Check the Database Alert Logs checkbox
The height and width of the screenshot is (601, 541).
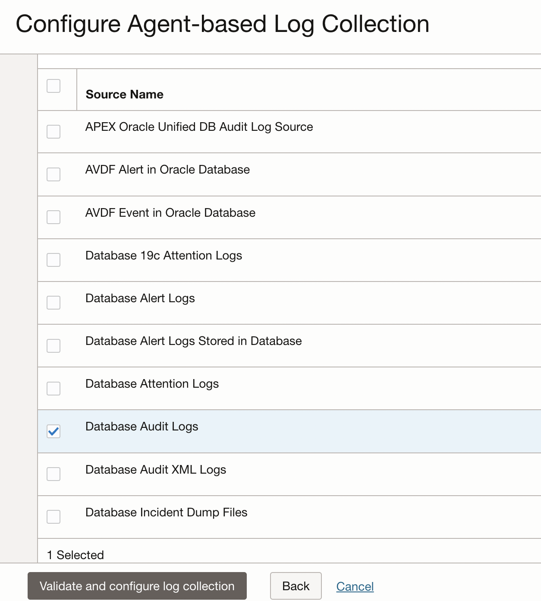coord(53,303)
